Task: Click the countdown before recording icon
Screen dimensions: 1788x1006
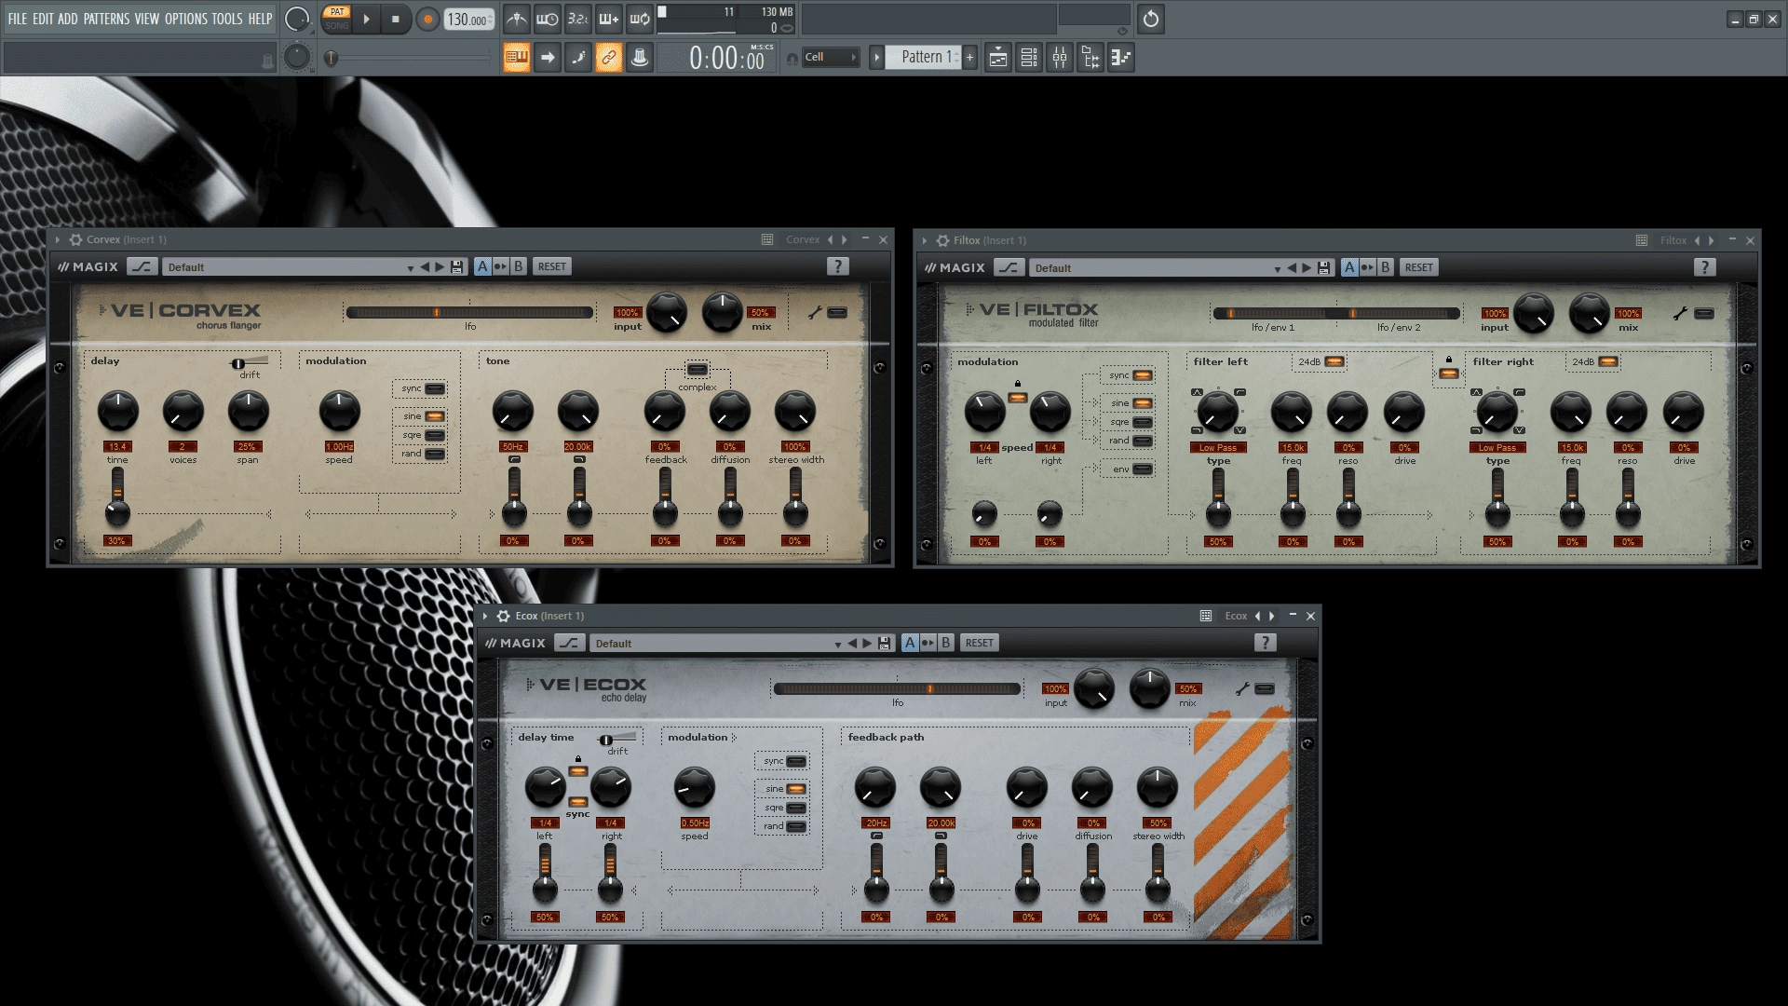Action: tap(578, 19)
